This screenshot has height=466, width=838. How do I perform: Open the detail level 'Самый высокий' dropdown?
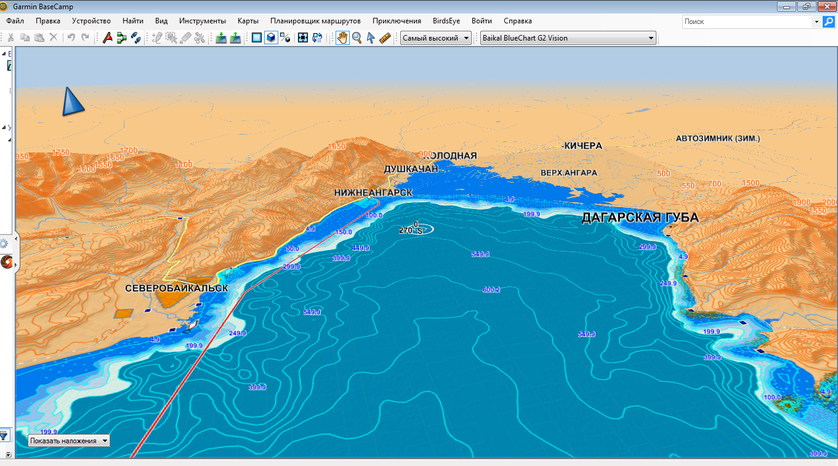point(436,38)
